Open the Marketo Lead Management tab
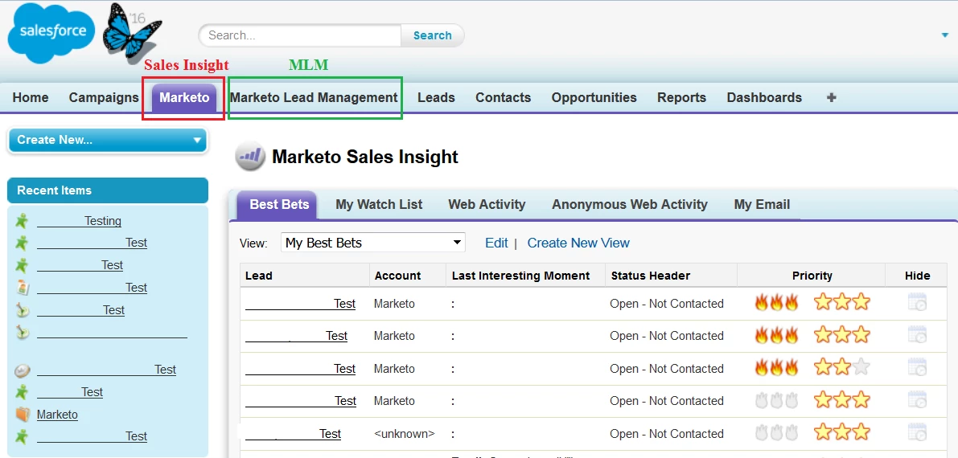Screen dimensions: 958x458 [x=314, y=98]
